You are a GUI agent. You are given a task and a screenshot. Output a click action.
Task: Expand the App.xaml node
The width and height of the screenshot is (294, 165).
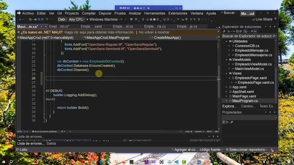[x=226, y=87]
